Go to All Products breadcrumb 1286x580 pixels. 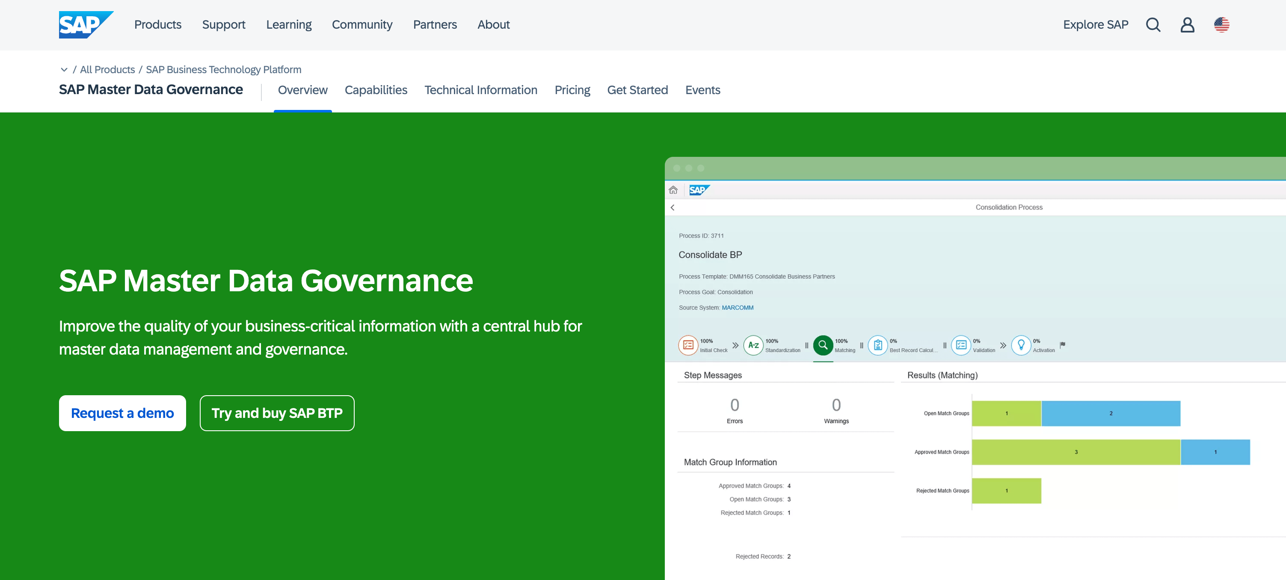coord(107,69)
